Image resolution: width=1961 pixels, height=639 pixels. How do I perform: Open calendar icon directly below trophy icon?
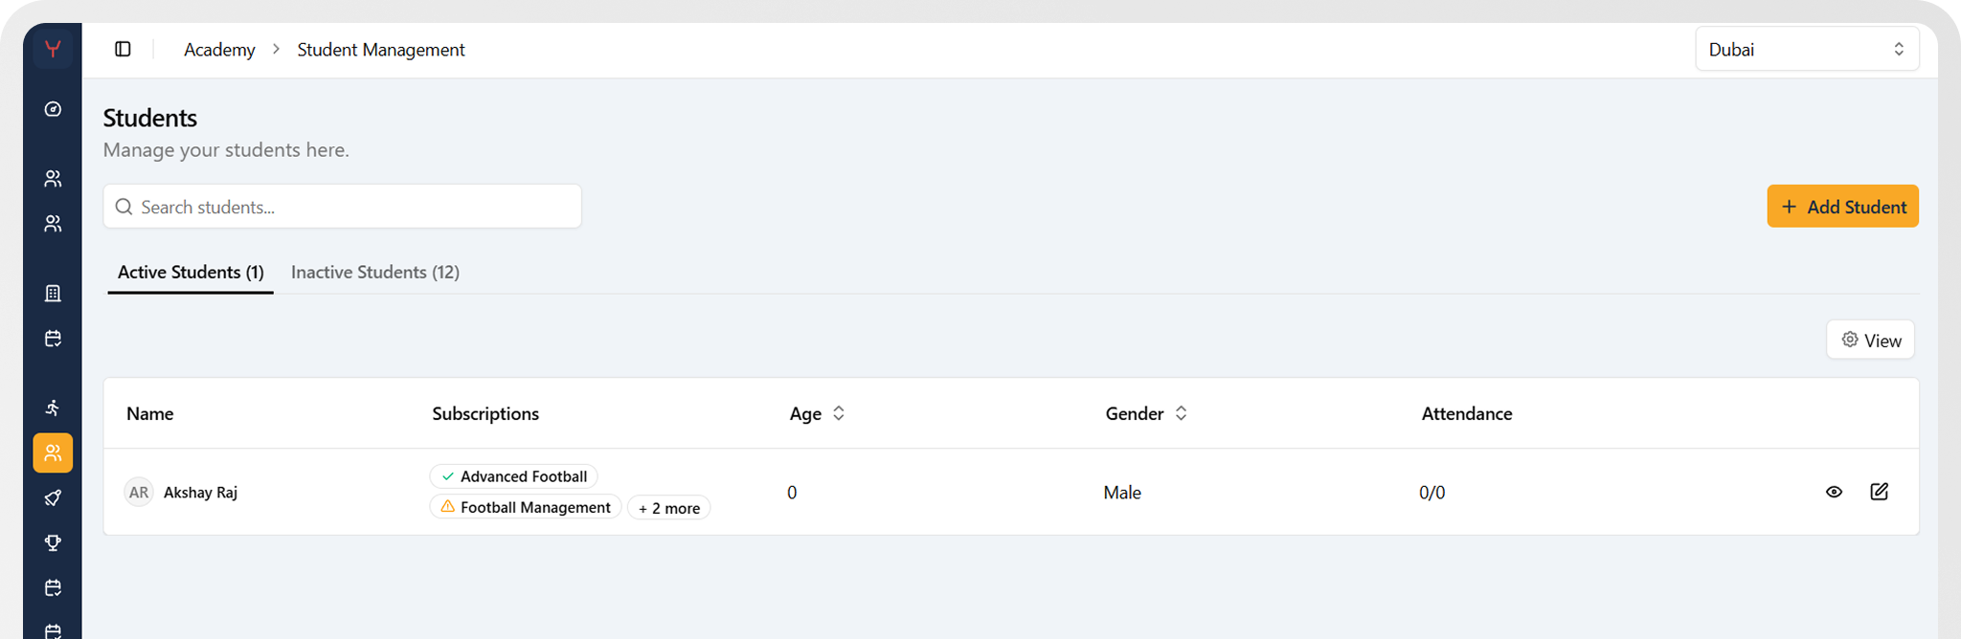[53, 587]
